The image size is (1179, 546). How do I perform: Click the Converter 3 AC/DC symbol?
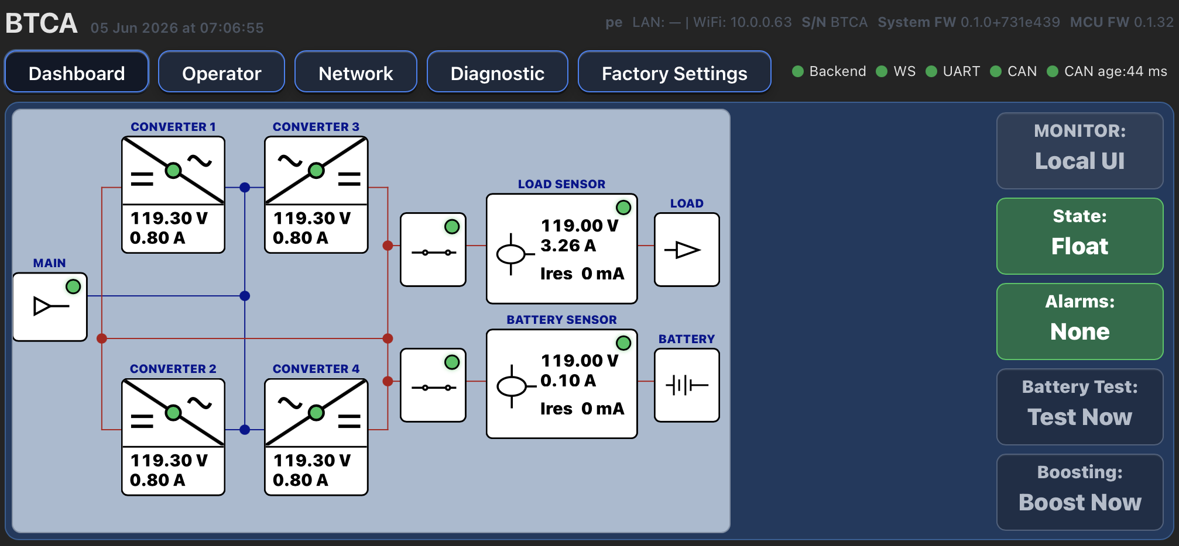pyautogui.click(x=316, y=171)
